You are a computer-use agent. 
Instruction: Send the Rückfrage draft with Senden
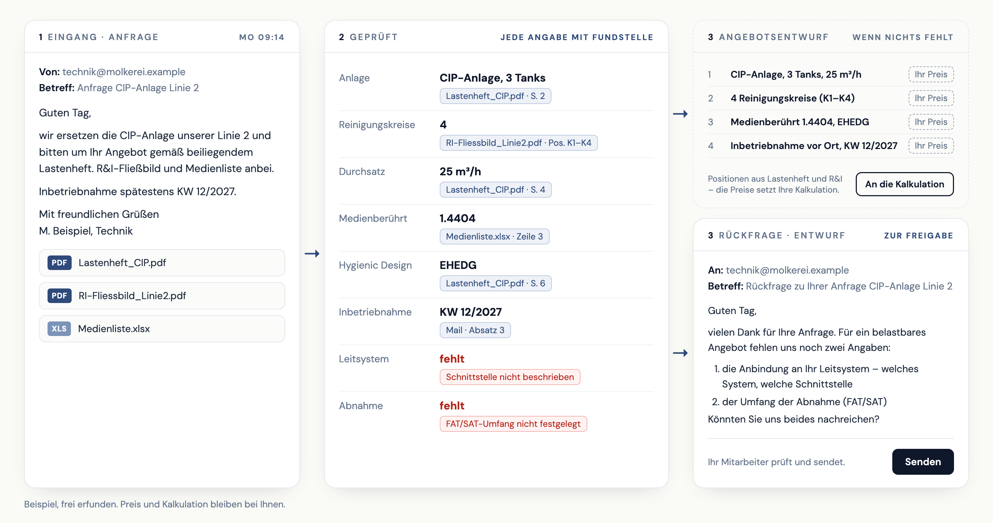[923, 462]
